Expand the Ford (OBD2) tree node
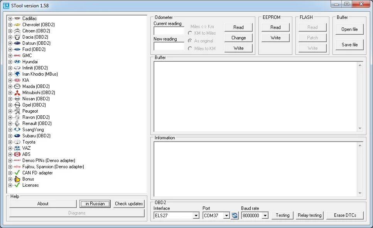373x228 pixels. (10, 49)
